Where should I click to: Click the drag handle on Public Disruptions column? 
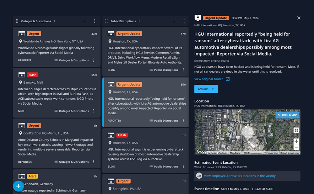106,21
